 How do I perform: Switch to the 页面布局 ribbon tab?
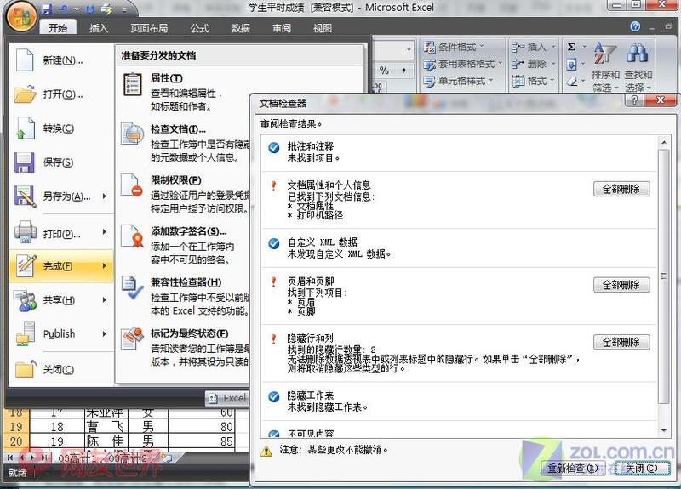pyautogui.click(x=149, y=28)
